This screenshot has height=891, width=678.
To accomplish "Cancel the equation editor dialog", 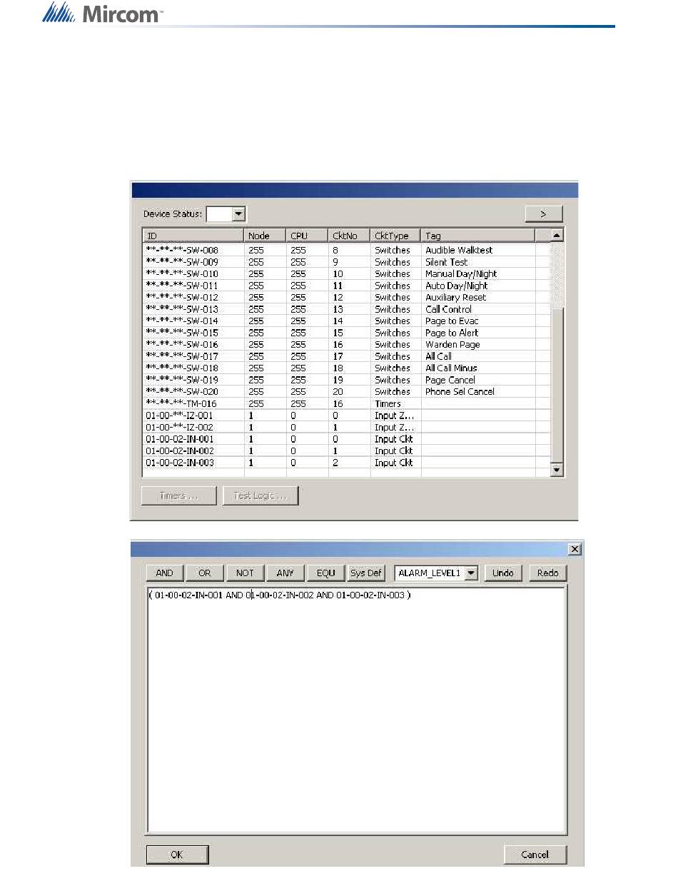I will [535, 855].
